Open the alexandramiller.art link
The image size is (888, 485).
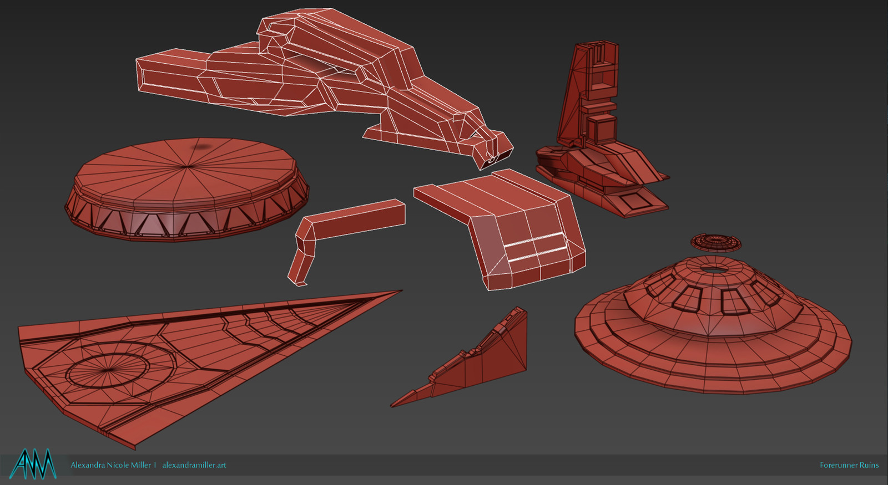(194, 465)
